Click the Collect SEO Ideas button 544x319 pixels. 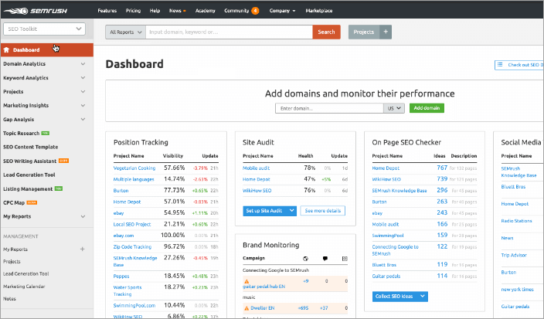395,296
